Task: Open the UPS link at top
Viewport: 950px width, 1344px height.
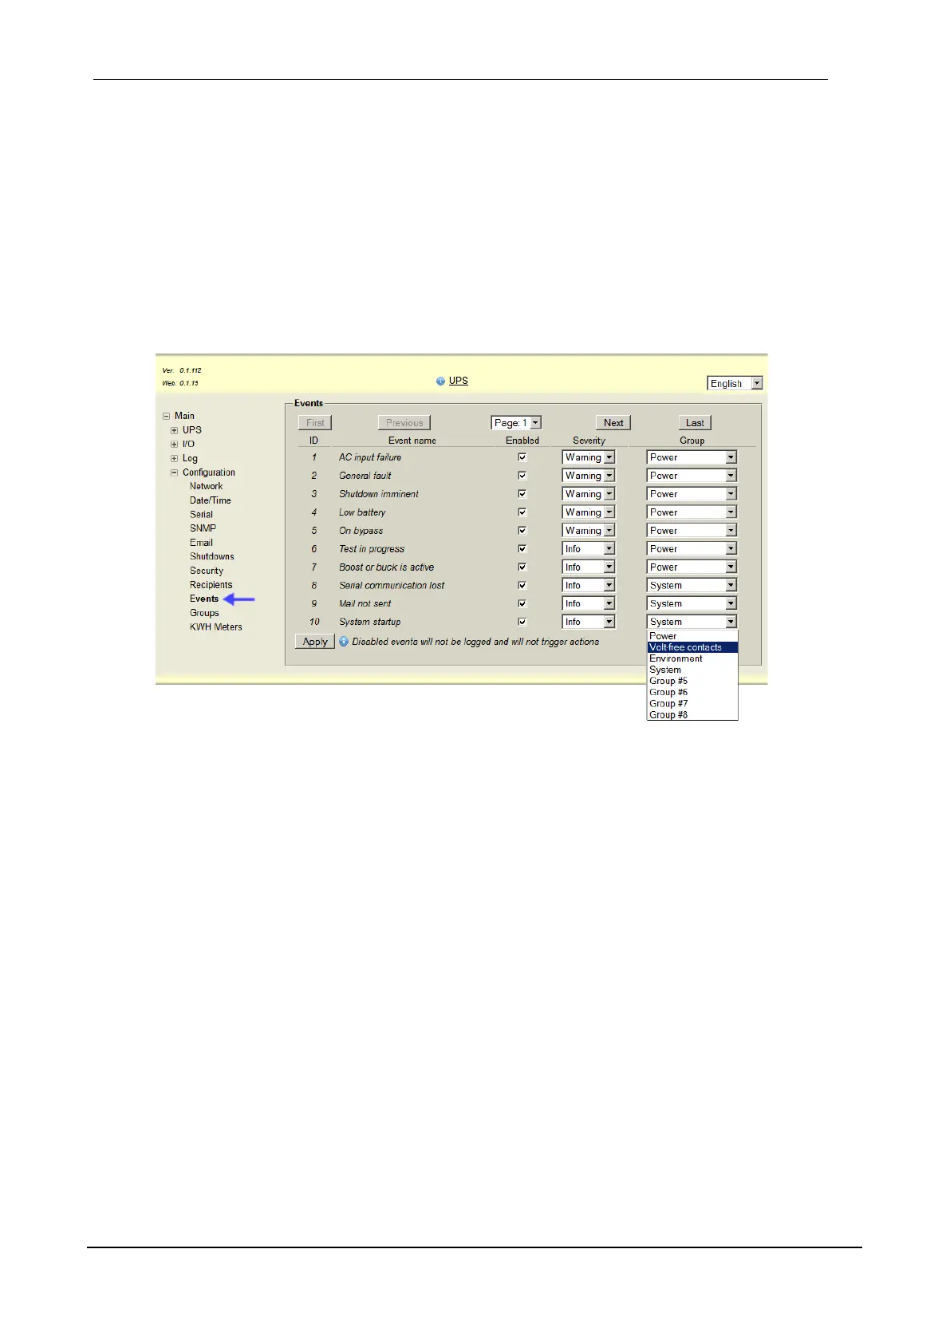Action: (459, 381)
